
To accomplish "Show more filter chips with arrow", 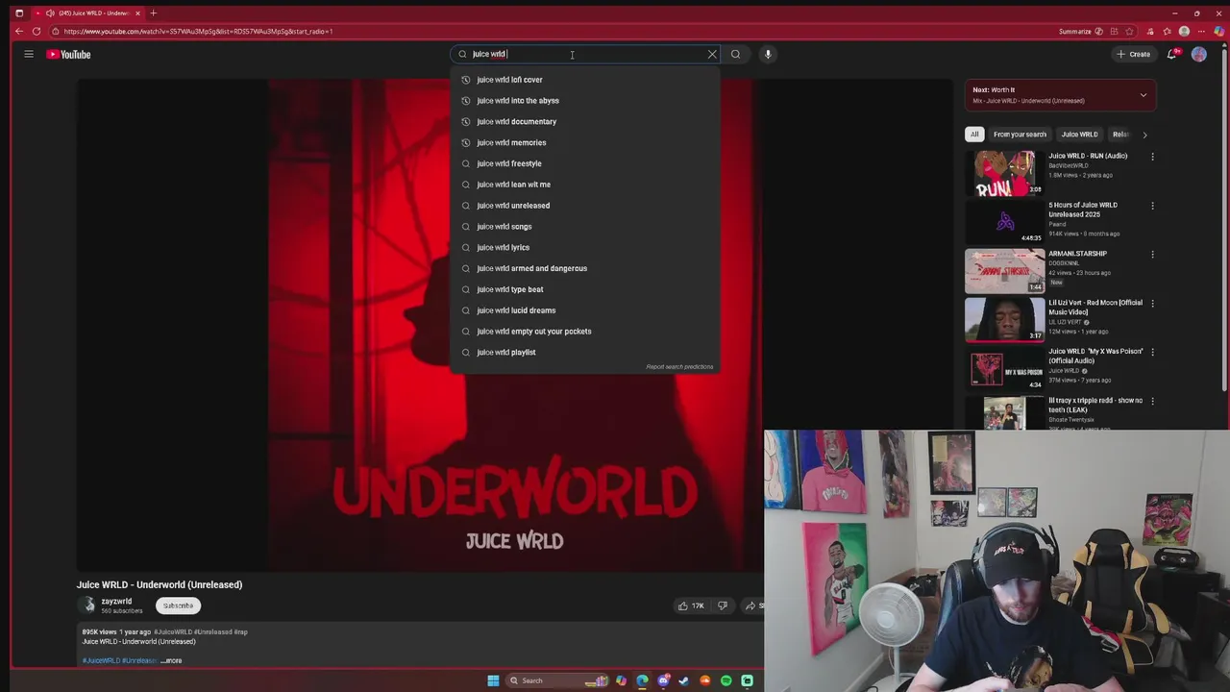I will 1144,135.
